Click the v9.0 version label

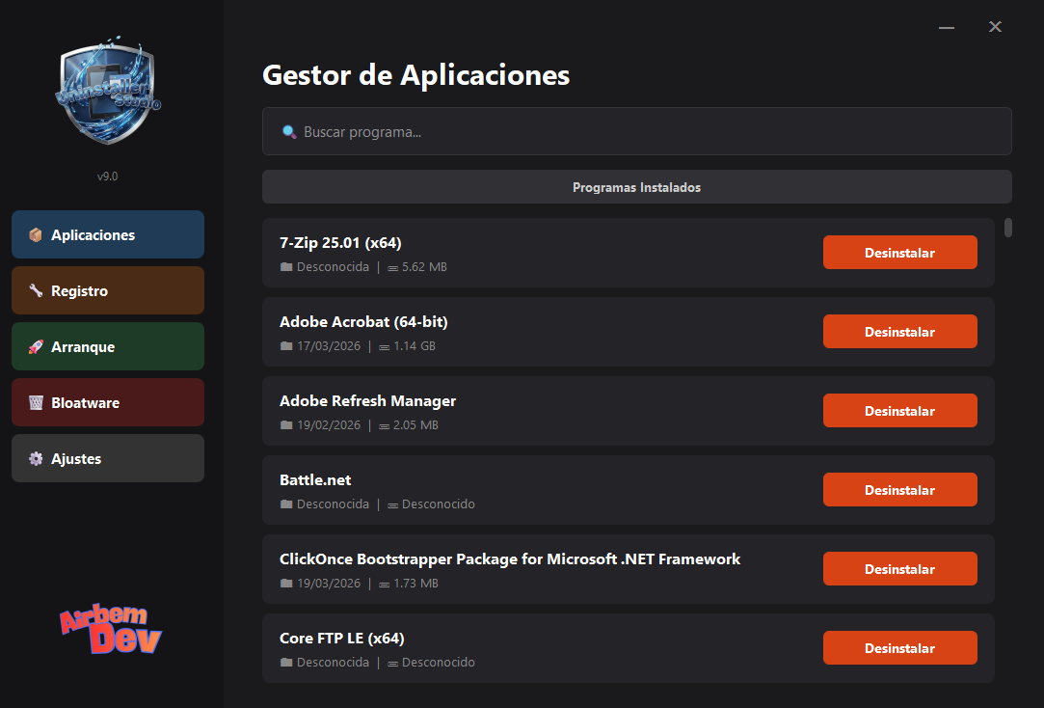107,177
